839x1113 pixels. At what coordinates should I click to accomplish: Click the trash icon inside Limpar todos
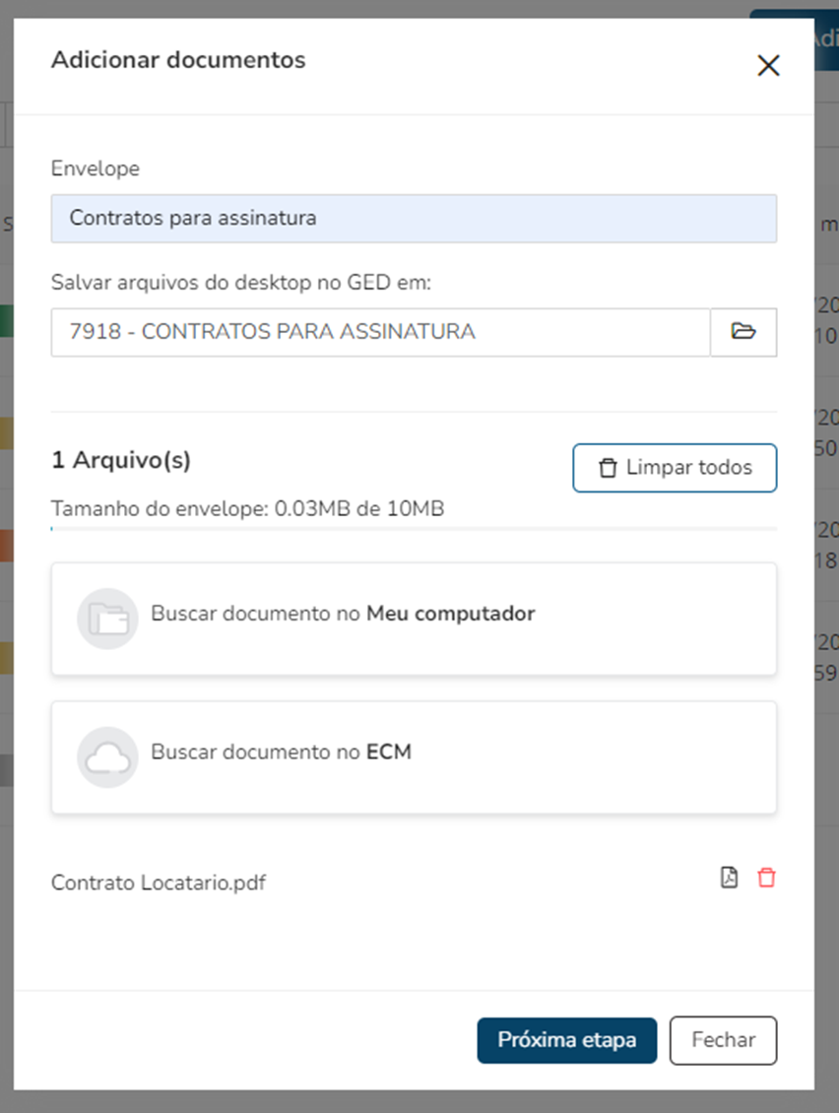tap(608, 468)
